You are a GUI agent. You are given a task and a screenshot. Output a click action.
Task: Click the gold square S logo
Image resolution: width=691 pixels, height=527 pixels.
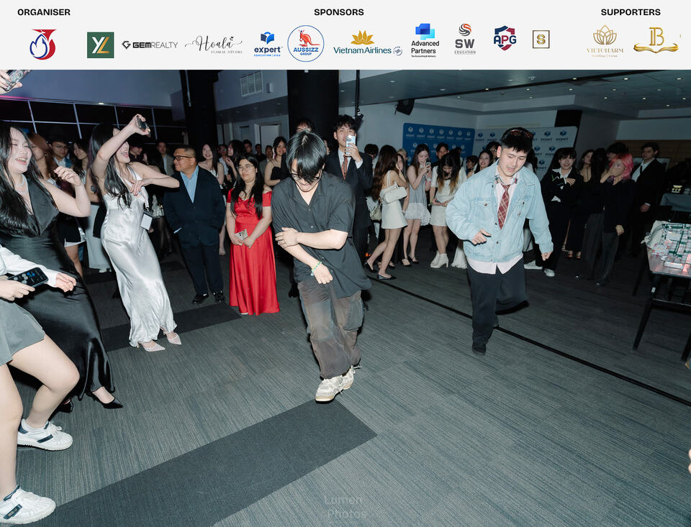click(x=541, y=40)
